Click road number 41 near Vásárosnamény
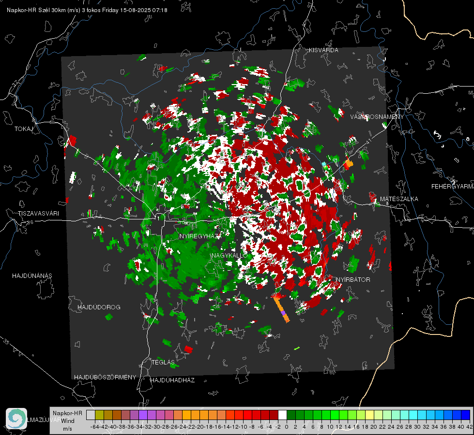Image resolution: width=474 pixels, height=435 pixels. click(368, 141)
